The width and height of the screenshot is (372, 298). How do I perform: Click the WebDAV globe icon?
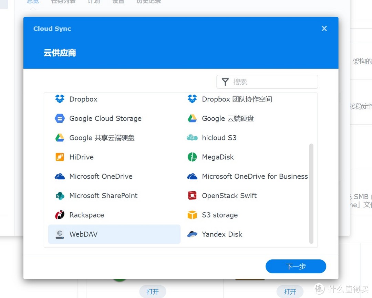coord(60,234)
